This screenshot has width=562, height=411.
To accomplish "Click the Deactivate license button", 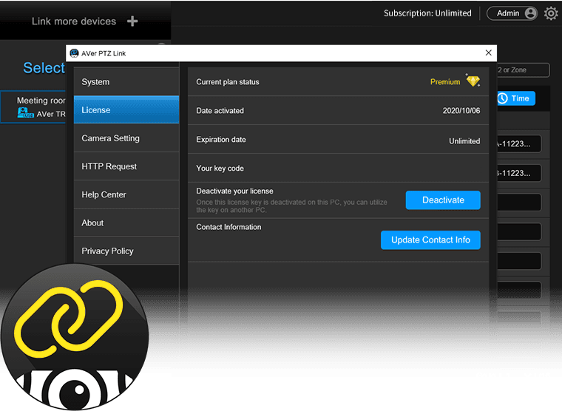I will pyautogui.click(x=443, y=200).
